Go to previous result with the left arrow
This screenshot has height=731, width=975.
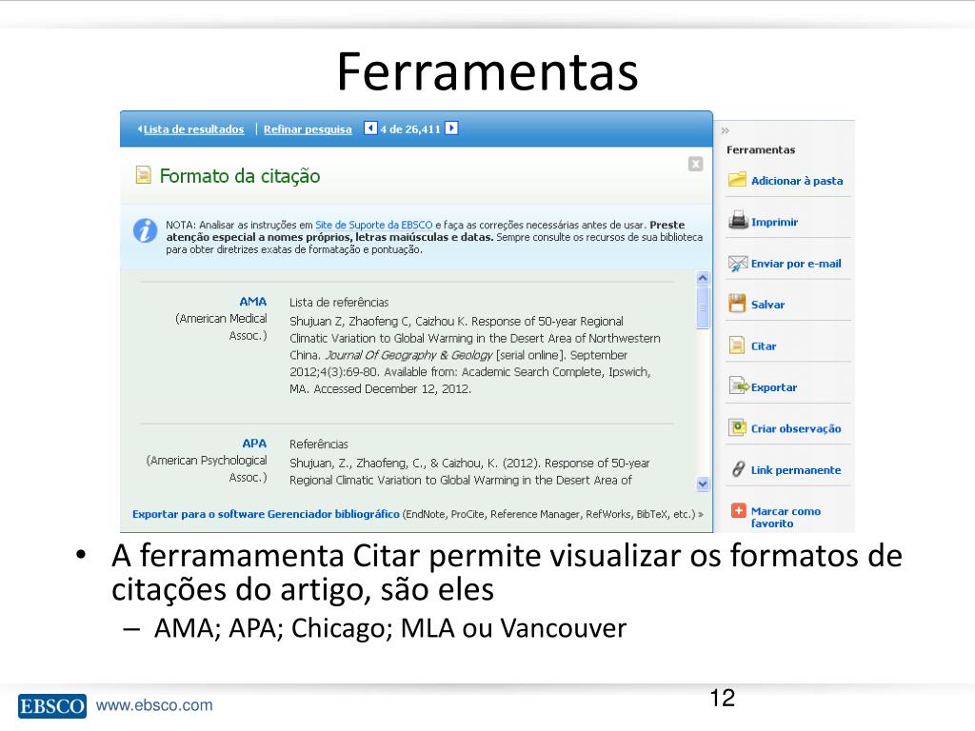click(x=370, y=128)
